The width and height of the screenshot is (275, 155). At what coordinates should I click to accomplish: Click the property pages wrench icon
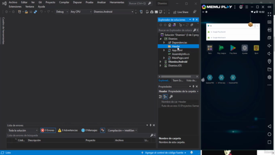tap(171, 96)
